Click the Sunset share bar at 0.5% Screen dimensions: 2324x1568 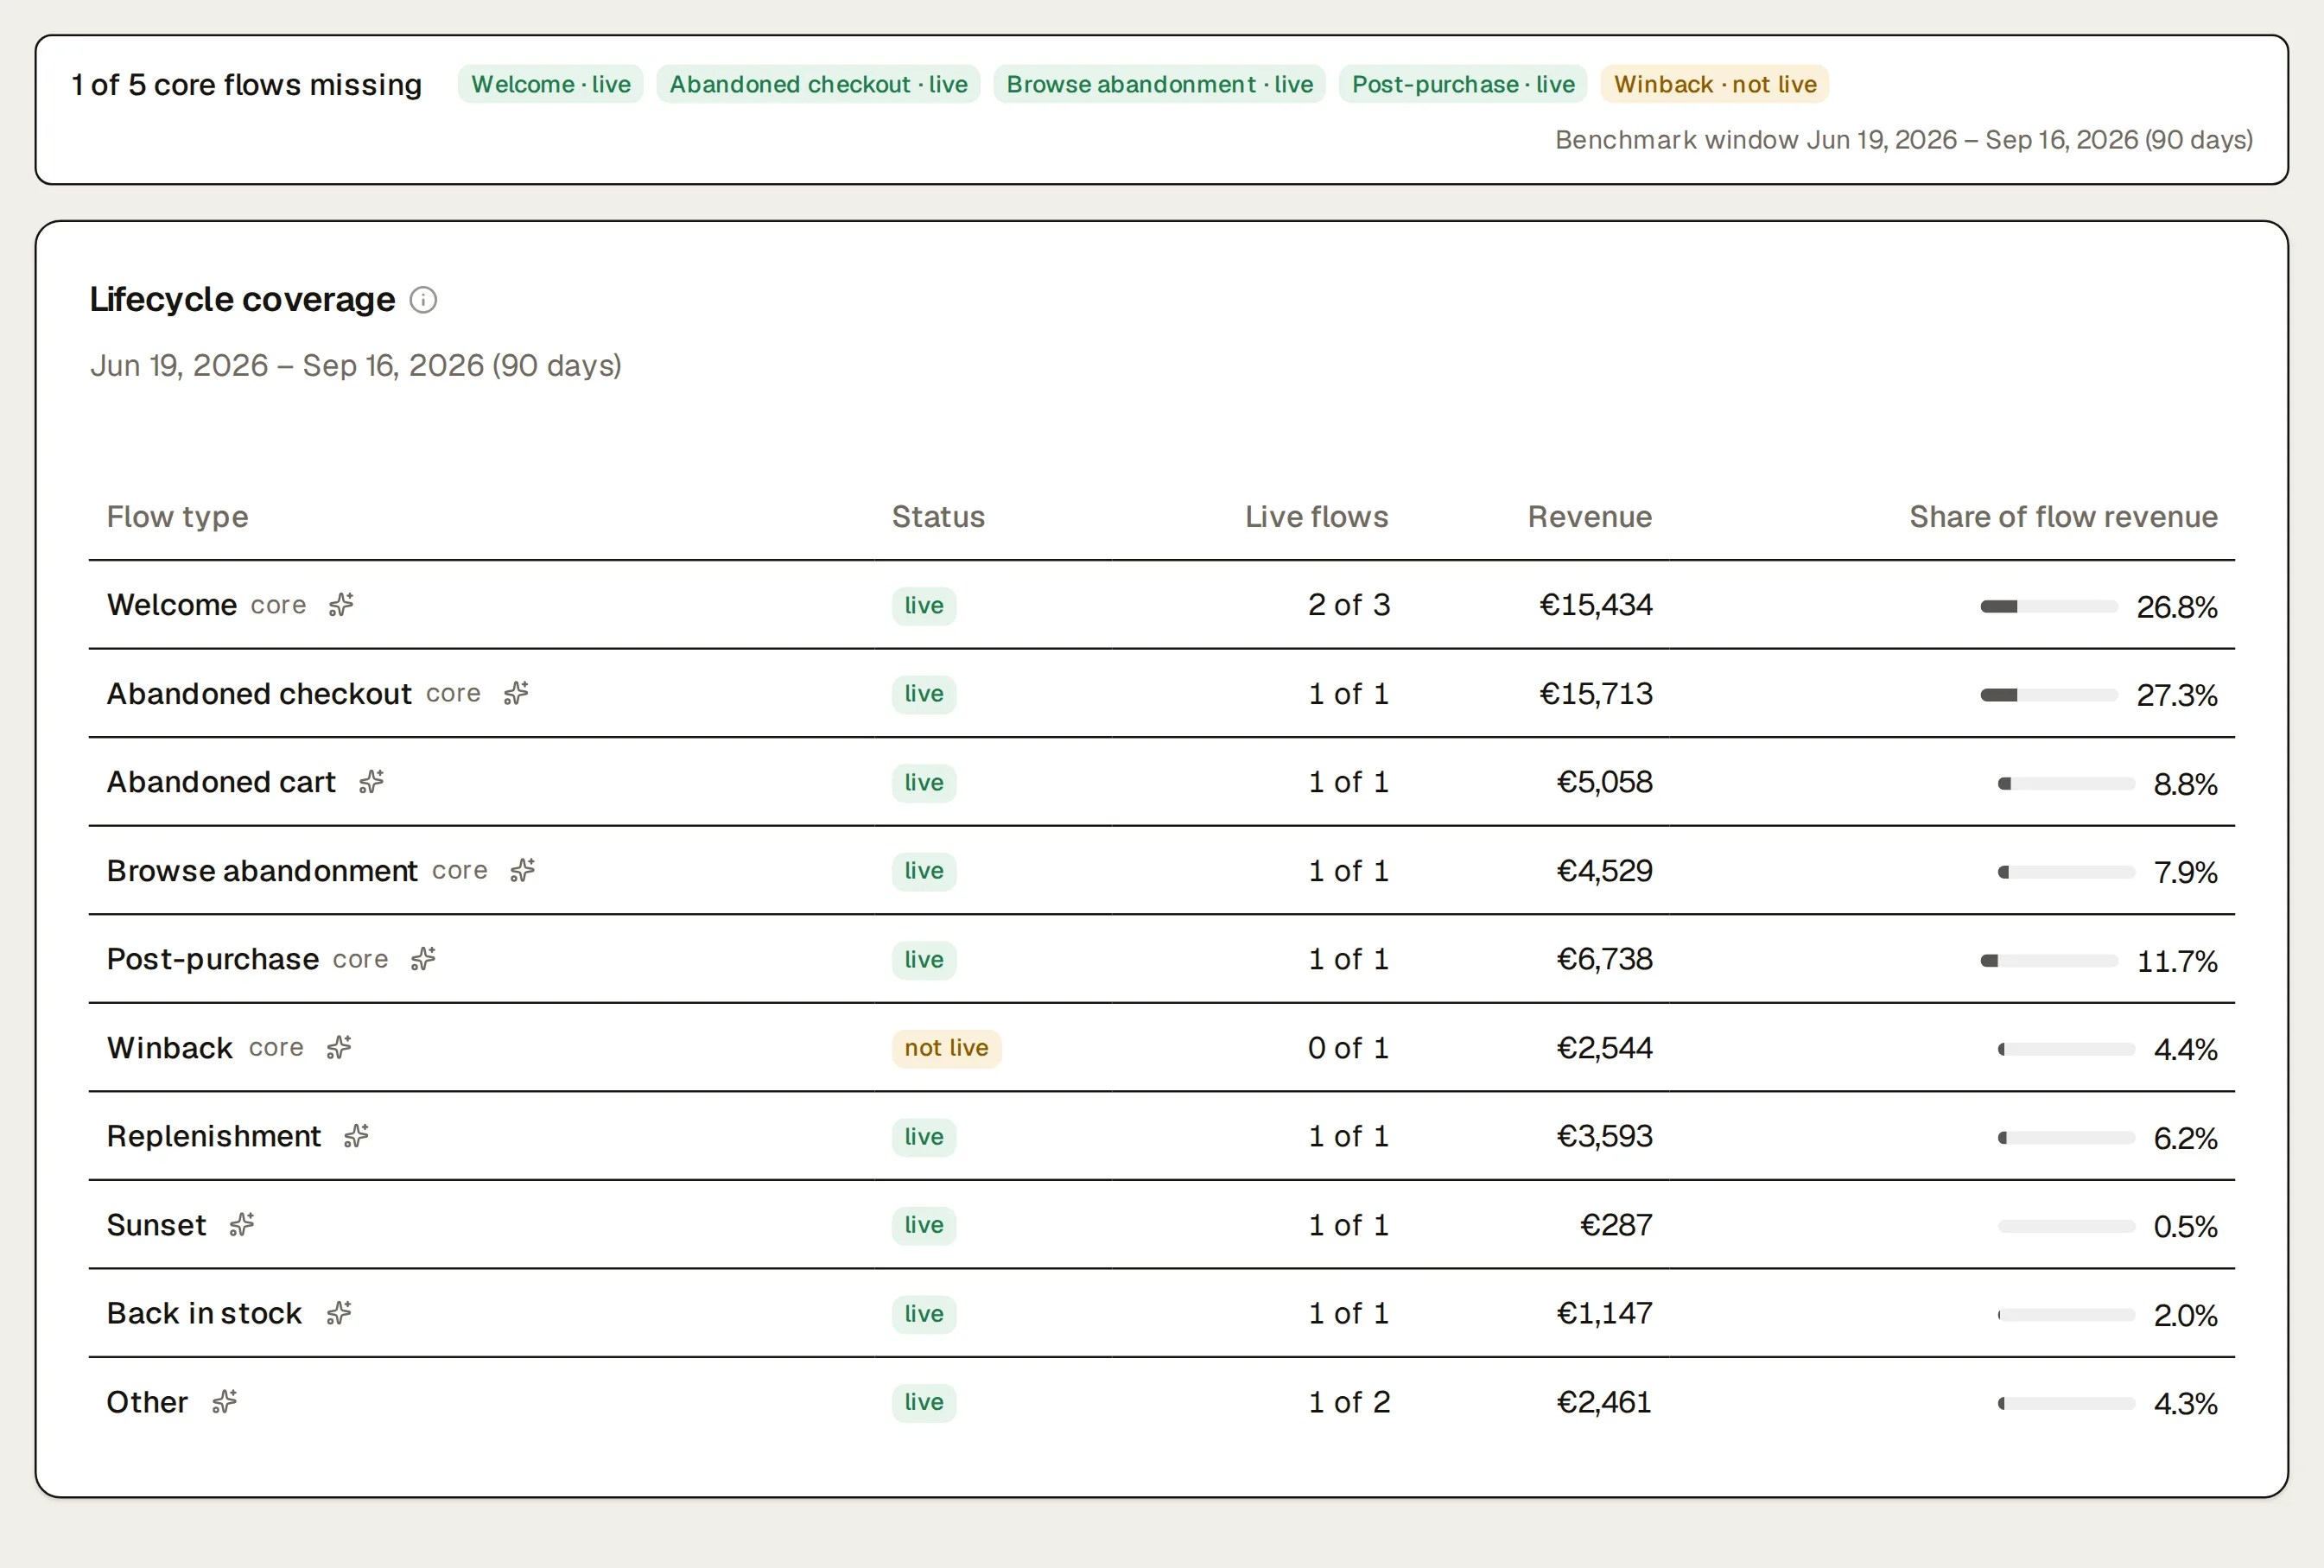[2066, 1226]
